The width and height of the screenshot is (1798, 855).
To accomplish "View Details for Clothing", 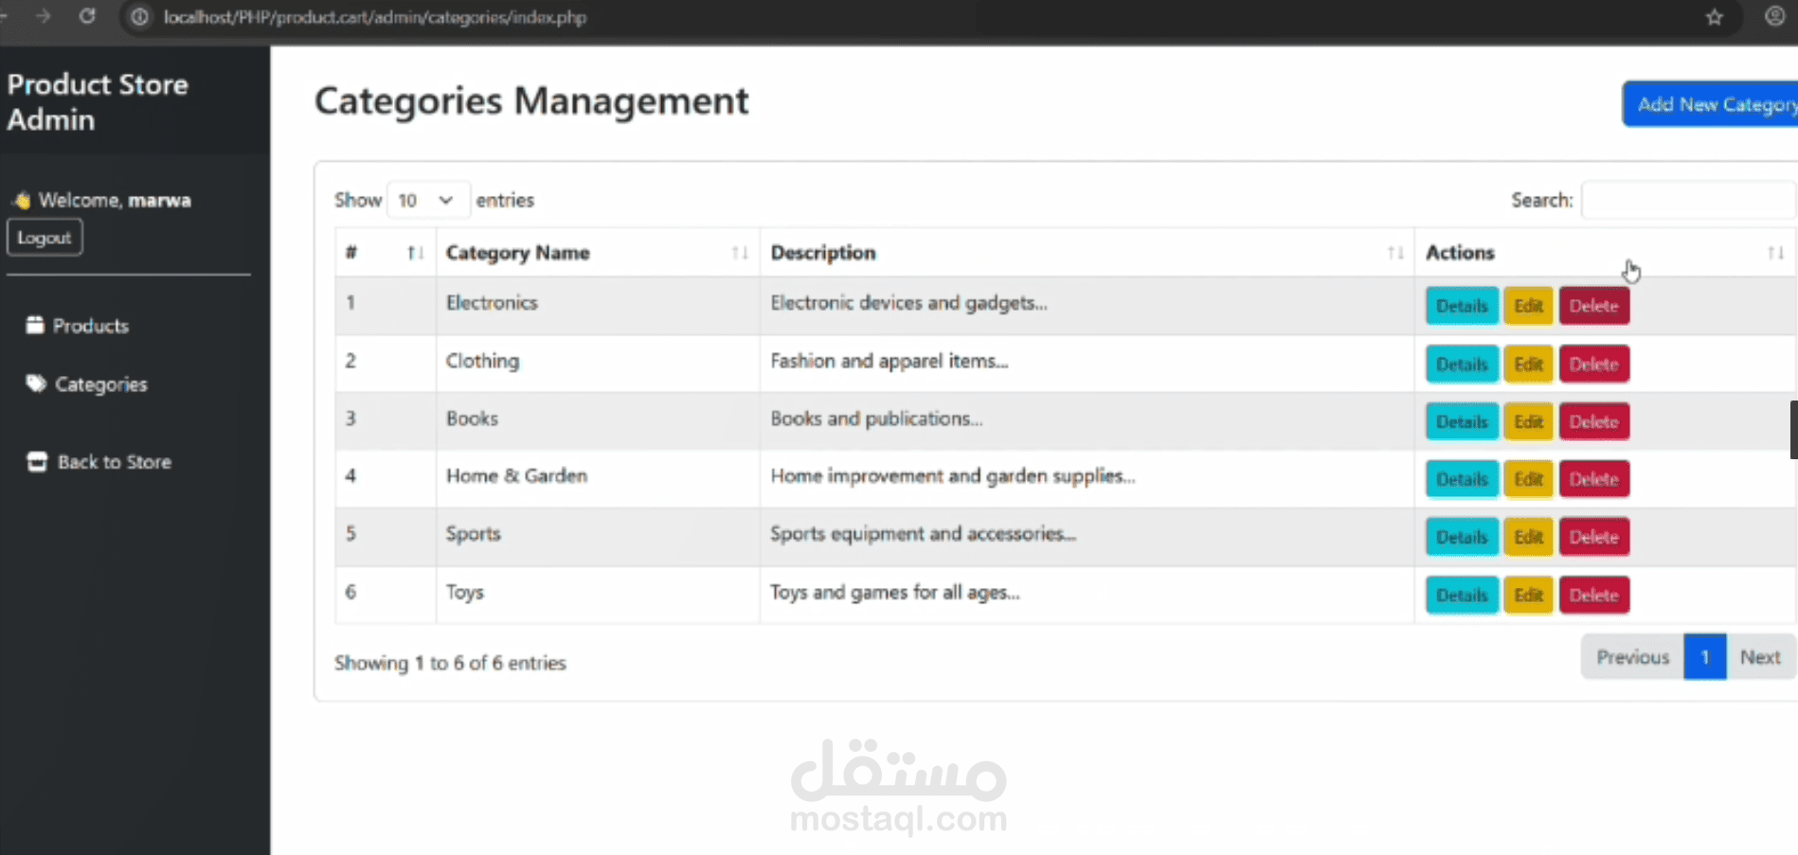I will click(1462, 364).
